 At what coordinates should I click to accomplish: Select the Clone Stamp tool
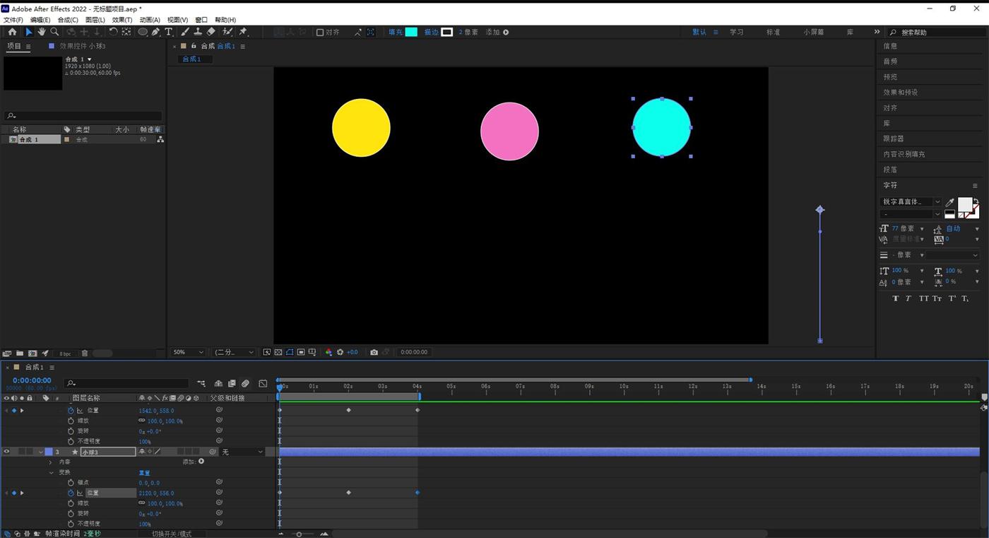pos(198,32)
